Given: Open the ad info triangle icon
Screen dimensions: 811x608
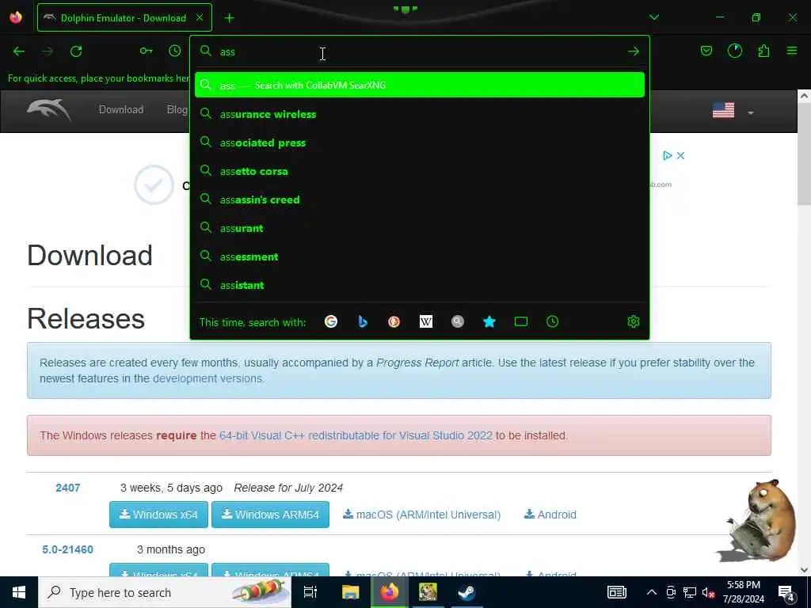Looking at the screenshot, I should click(667, 156).
